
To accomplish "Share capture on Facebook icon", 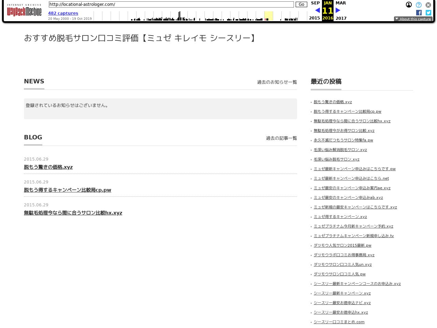I will coord(419,13).
